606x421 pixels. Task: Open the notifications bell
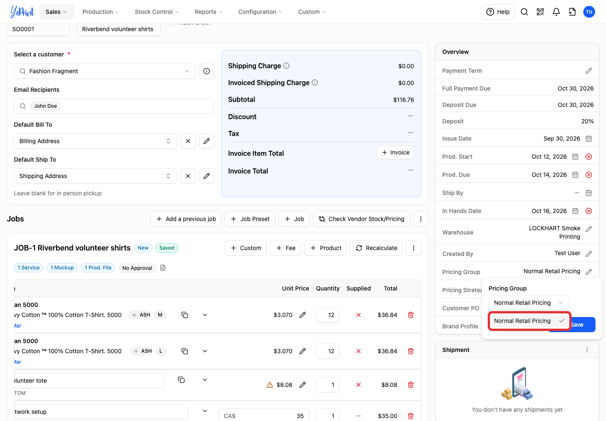click(556, 12)
